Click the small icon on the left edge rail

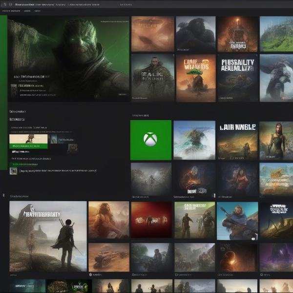pyautogui.click(x=3, y=195)
